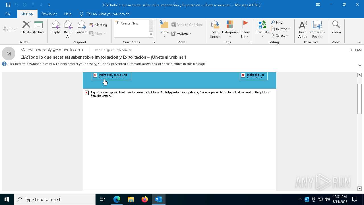Image resolution: width=364 pixels, height=205 pixels.
Task: Expand the Quick Steps gallery
Action: pyautogui.click(x=151, y=35)
